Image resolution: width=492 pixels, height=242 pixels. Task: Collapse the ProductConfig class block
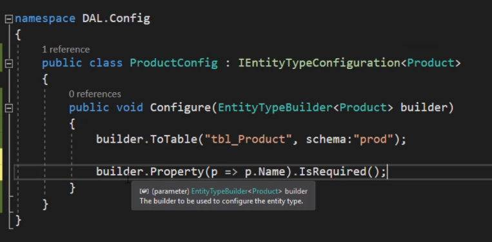[x=9, y=64]
